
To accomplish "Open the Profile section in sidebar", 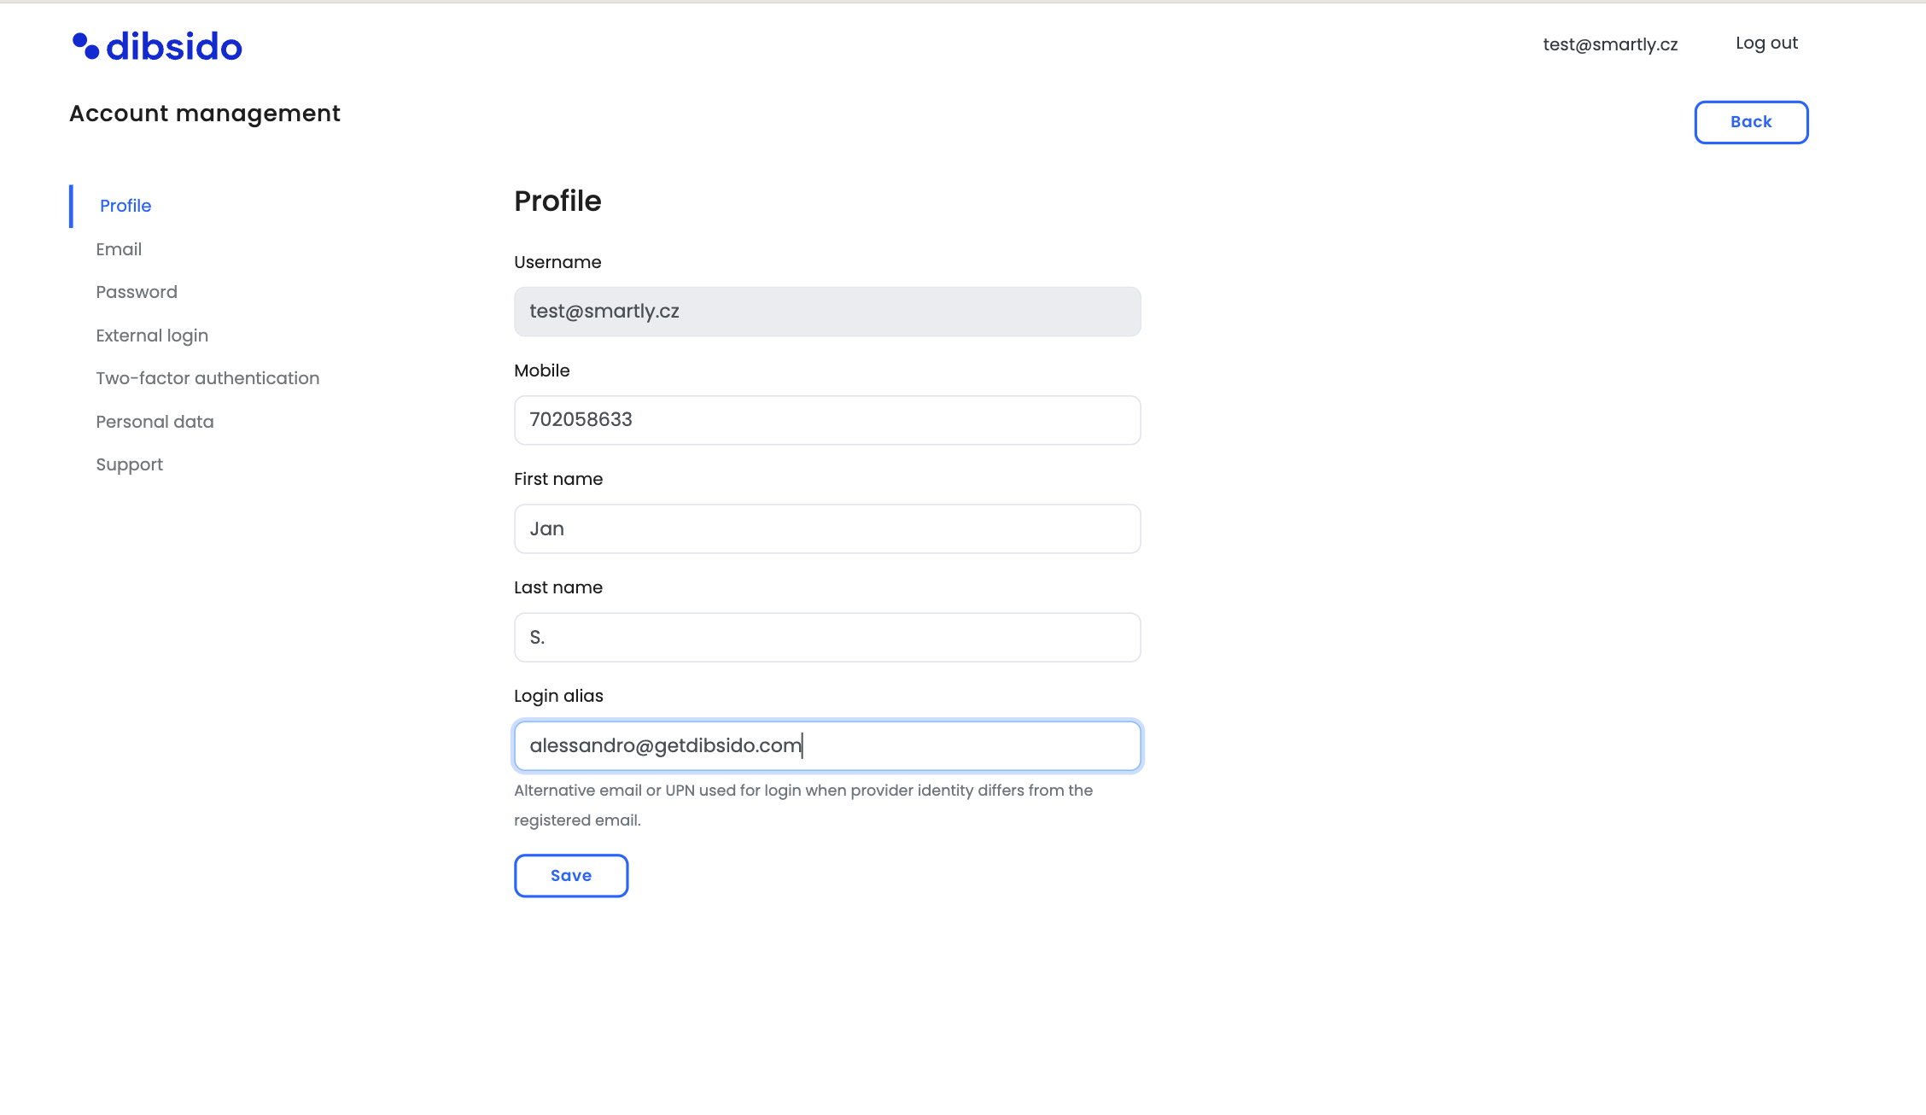I will tap(125, 206).
